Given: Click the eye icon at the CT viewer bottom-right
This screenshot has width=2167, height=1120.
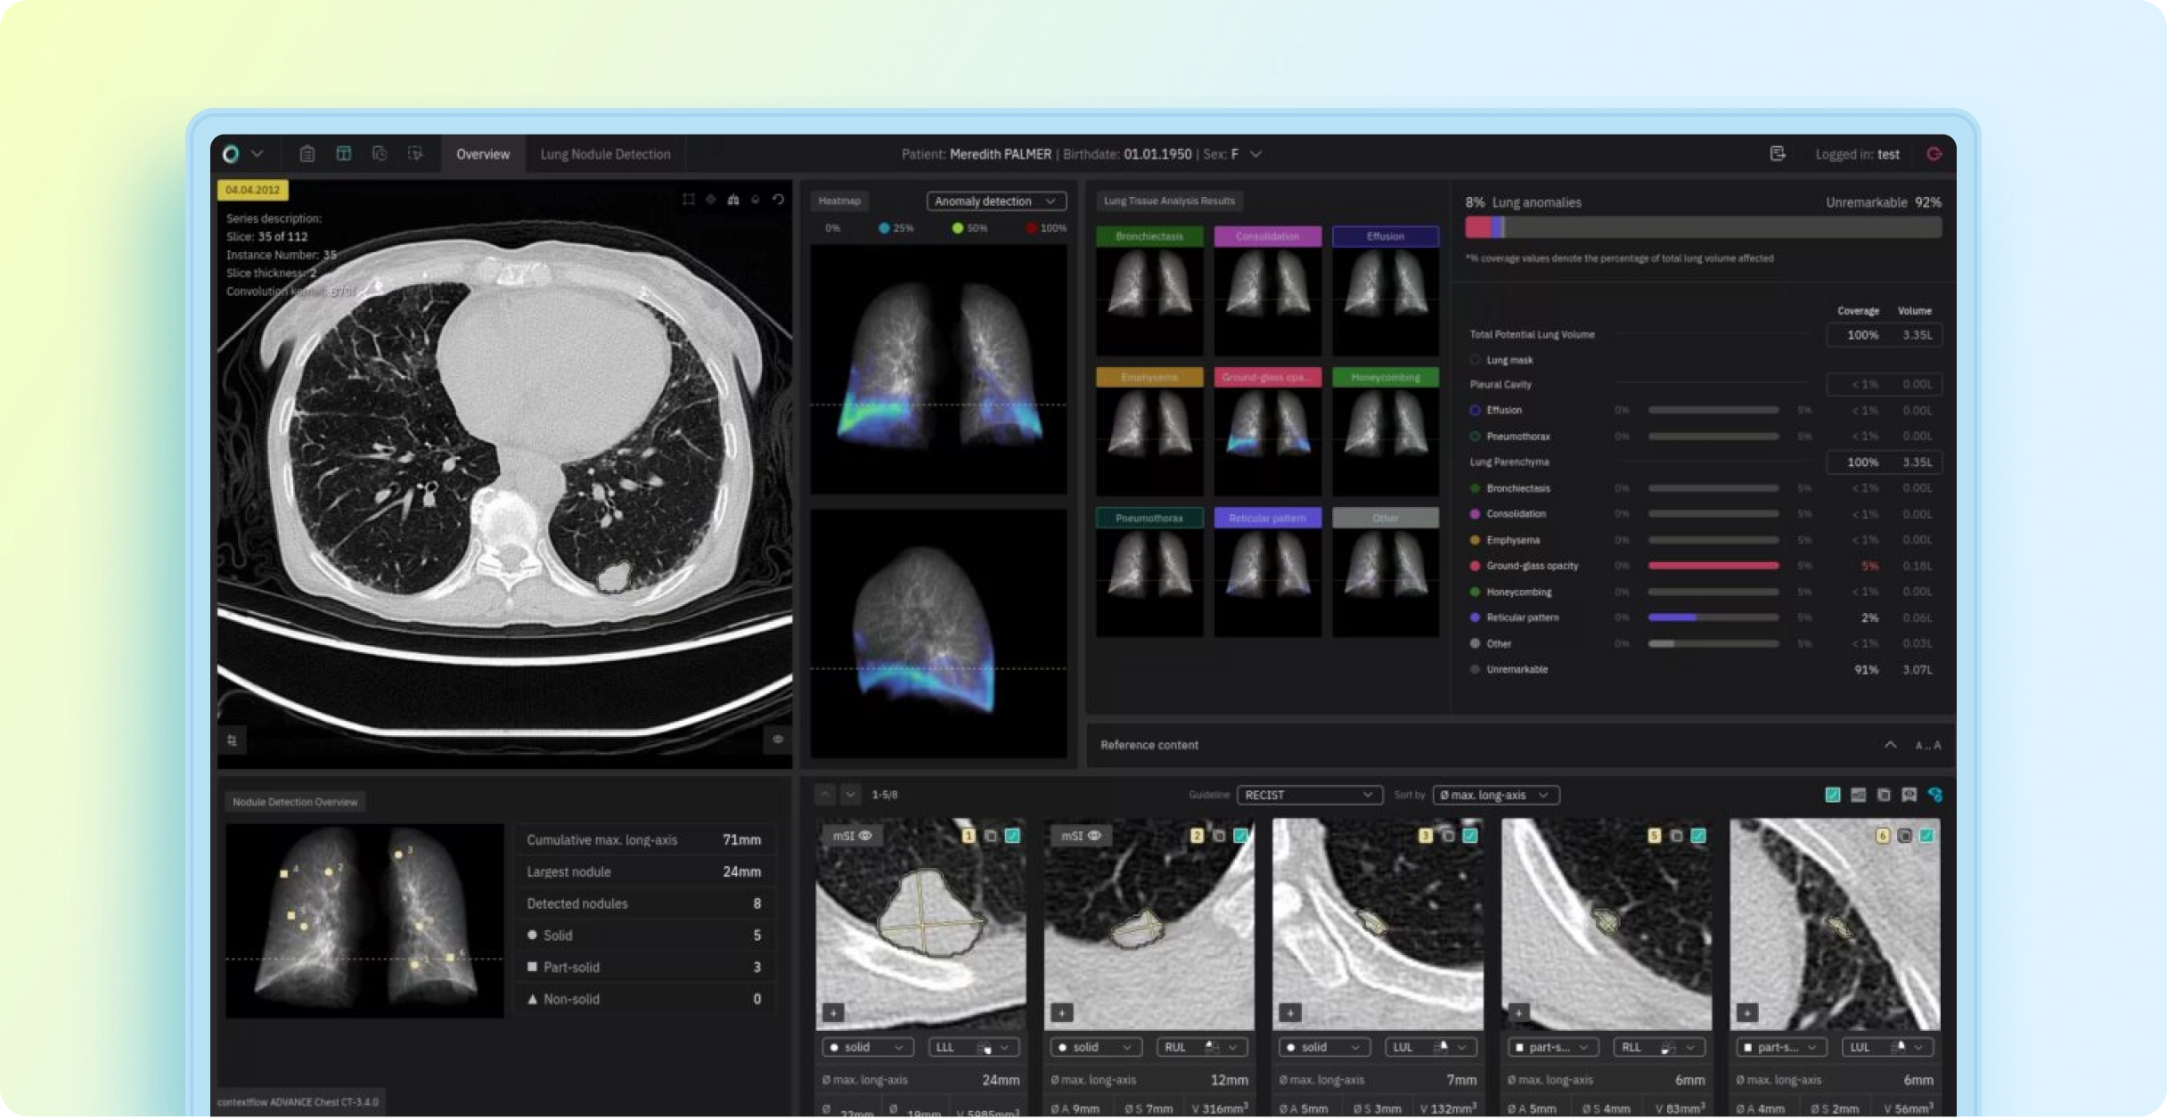Looking at the screenshot, I should coord(778,740).
